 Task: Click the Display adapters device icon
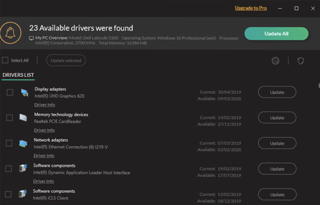[x=23, y=92]
